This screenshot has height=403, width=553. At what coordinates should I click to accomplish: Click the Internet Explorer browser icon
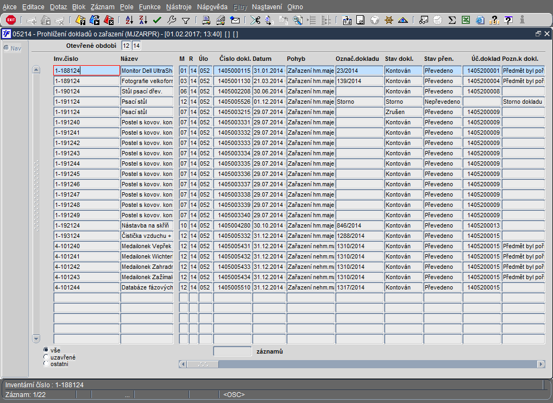coord(480,20)
